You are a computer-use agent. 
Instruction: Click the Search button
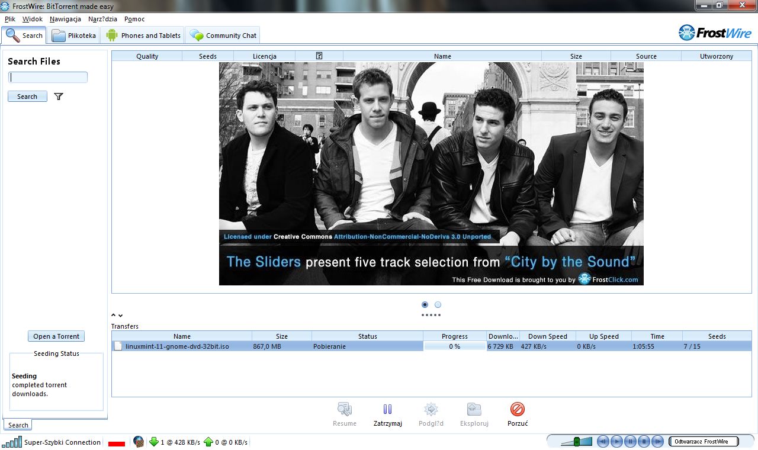click(x=27, y=97)
